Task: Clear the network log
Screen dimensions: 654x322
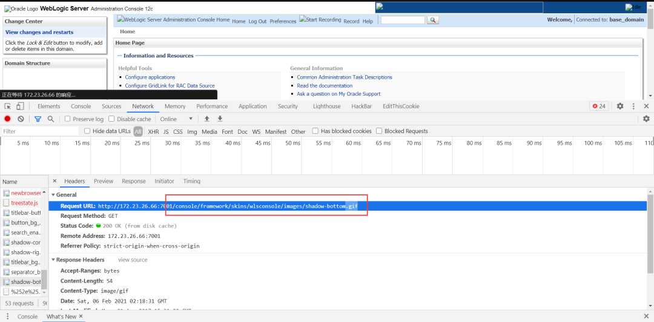Action: [21, 119]
